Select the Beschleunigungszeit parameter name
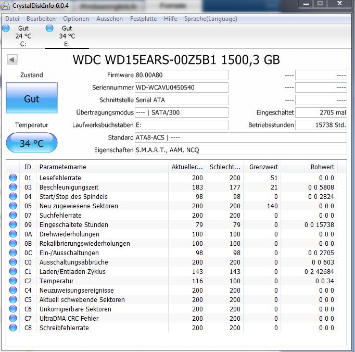Viewport: 355px width, 352px height. [69, 187]
